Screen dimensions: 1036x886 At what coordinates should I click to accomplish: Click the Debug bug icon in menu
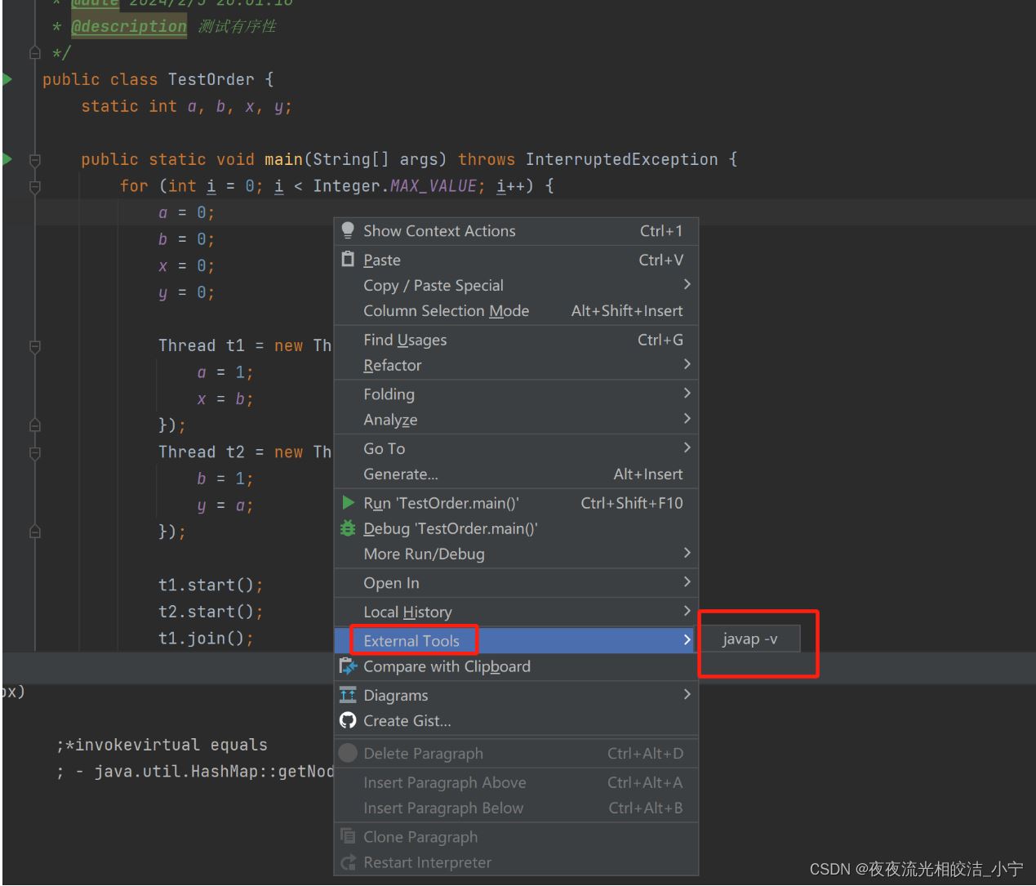point(348,528)
